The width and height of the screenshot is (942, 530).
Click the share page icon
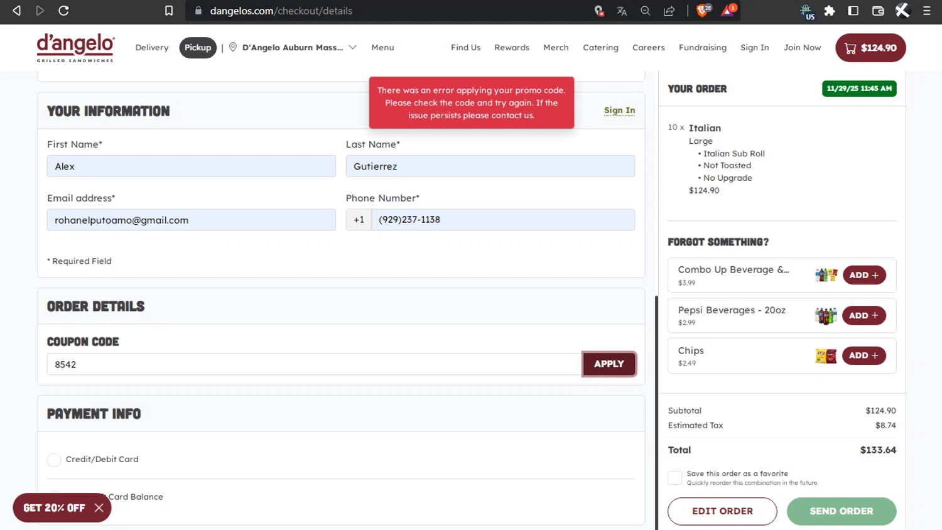[x=669, y=11]
